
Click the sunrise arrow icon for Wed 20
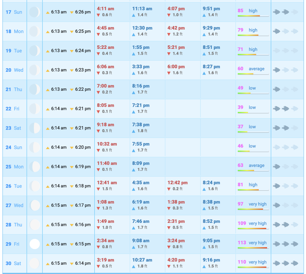pos(48,70)
